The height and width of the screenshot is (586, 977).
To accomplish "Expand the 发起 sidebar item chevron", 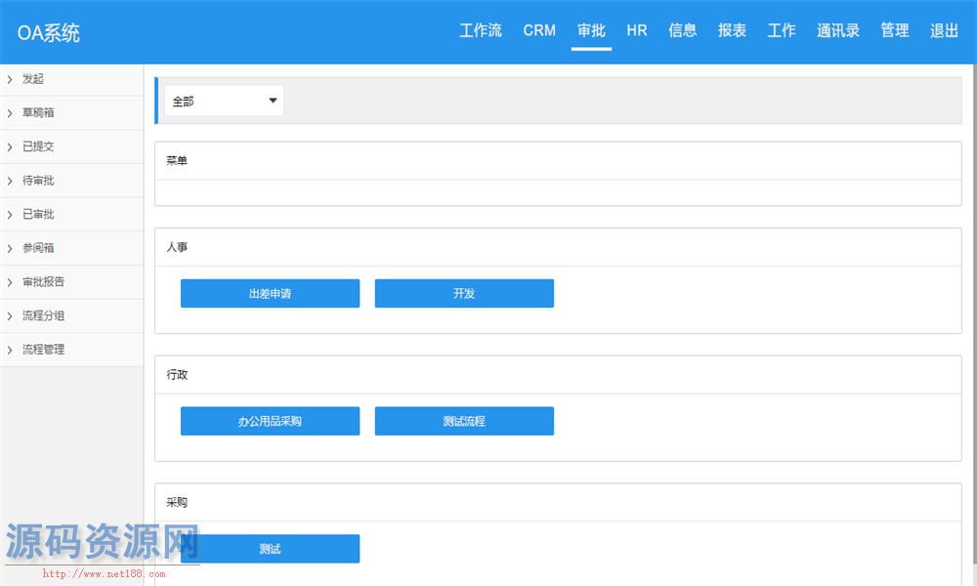I will [x=10, y=79].
